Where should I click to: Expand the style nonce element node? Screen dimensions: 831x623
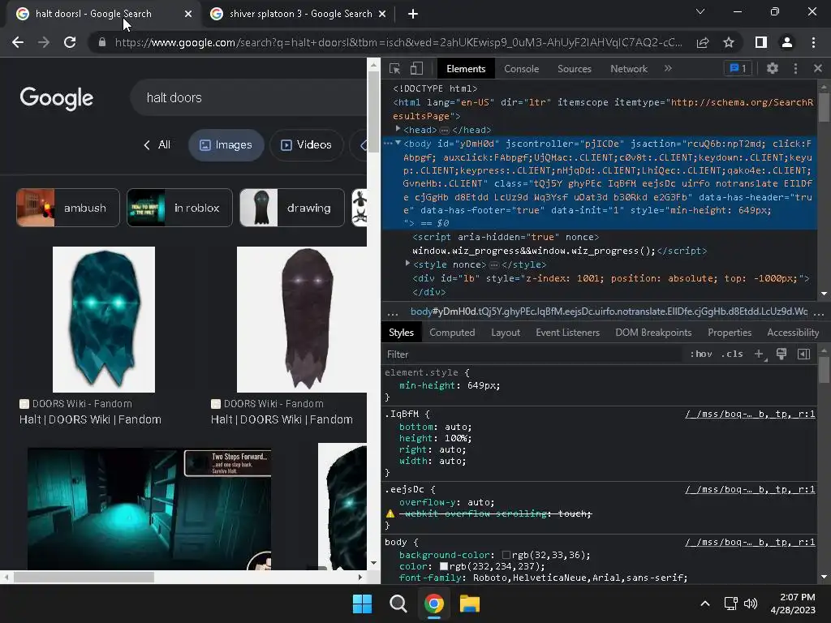pyautogui.click(x=407, y=264)
